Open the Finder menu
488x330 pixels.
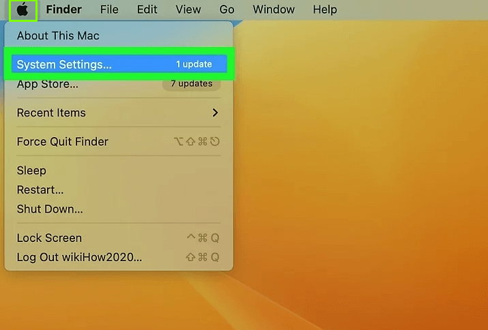63,10
